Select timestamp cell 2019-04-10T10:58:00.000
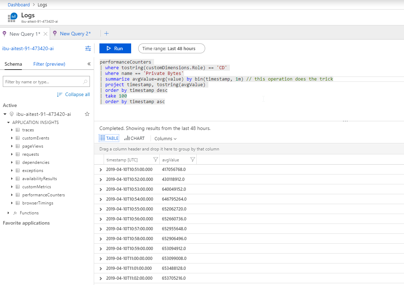Screen dimensions: 404x285 (130, 238)
